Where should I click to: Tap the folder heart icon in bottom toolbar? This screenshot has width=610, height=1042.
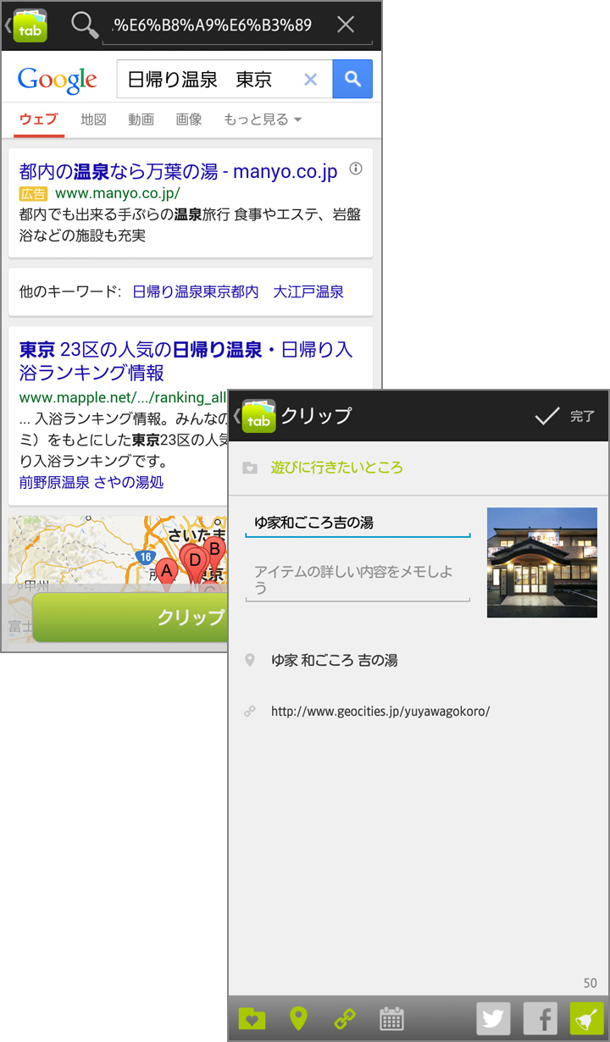point(252,1018)
